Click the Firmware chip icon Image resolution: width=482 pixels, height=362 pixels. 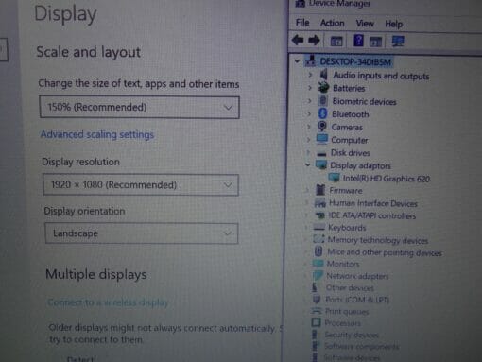(320, 190)
